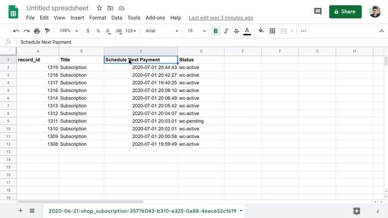Open the sheet tab options arrow
The height and width of the screenshot is (218, 388).
coord(241,211)
